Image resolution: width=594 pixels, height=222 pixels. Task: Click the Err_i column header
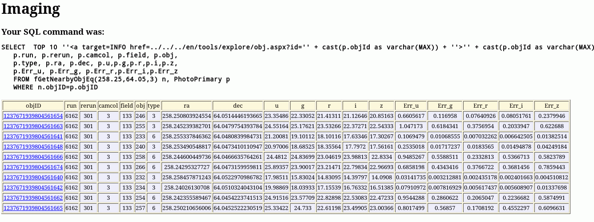(516, 105)
